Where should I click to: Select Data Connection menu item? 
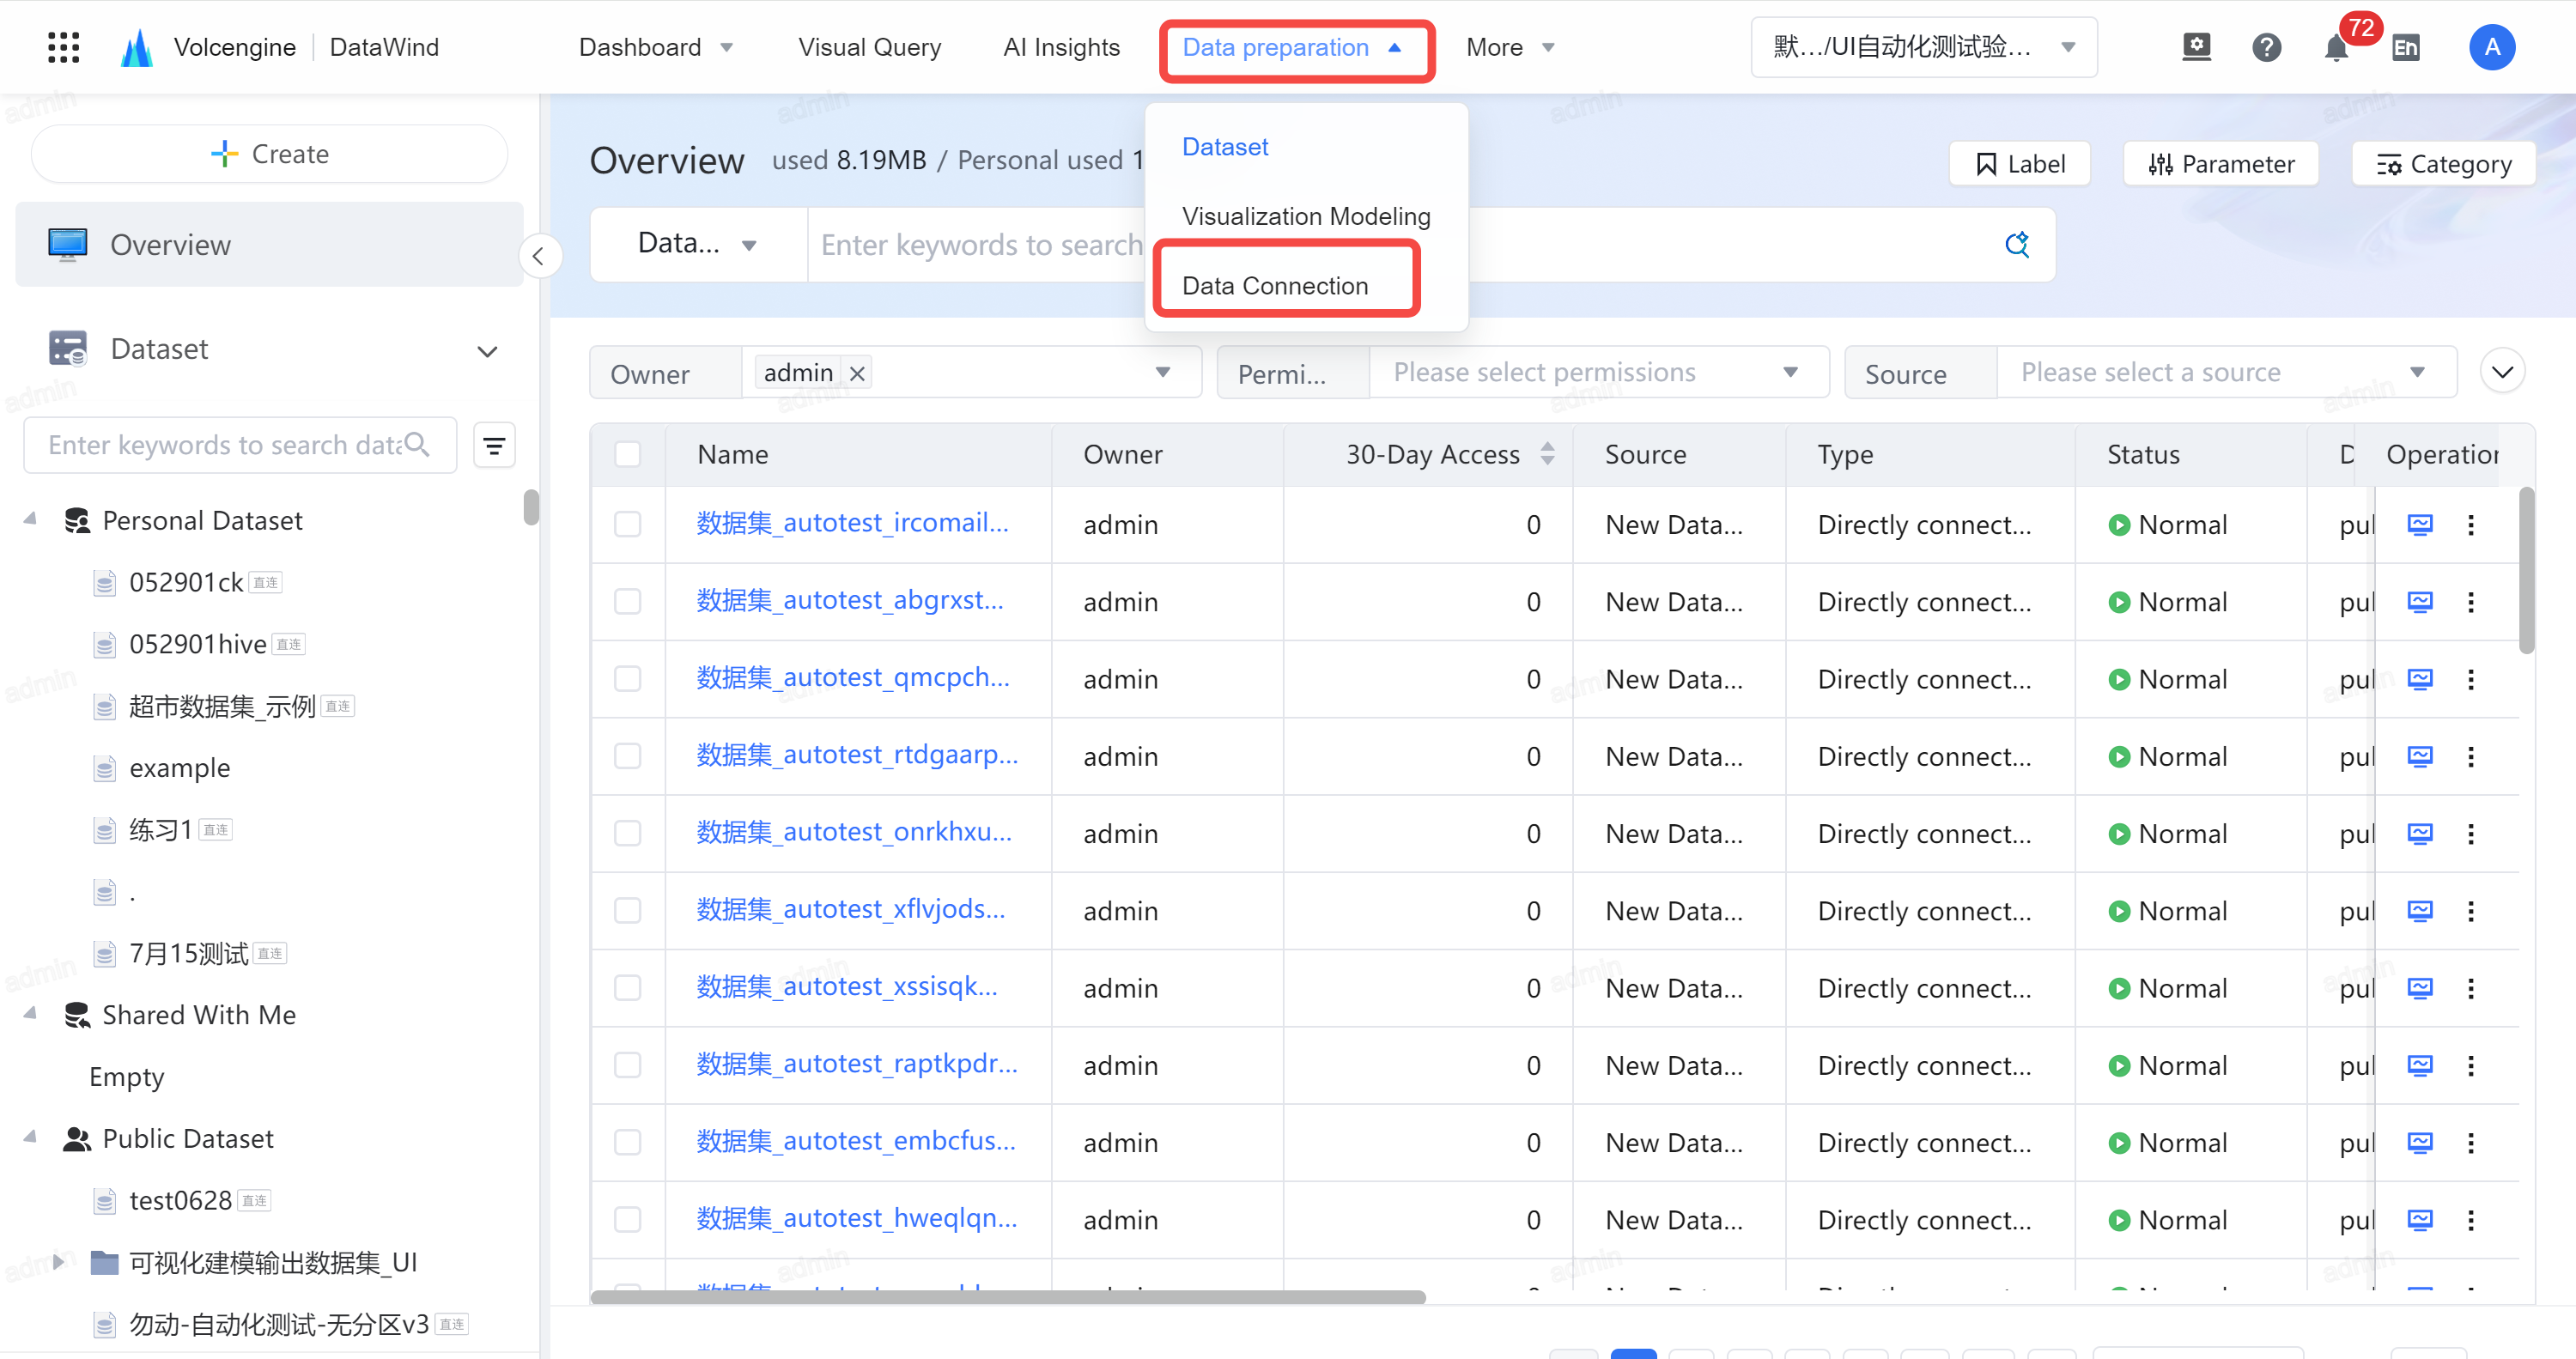[1274, 286]
